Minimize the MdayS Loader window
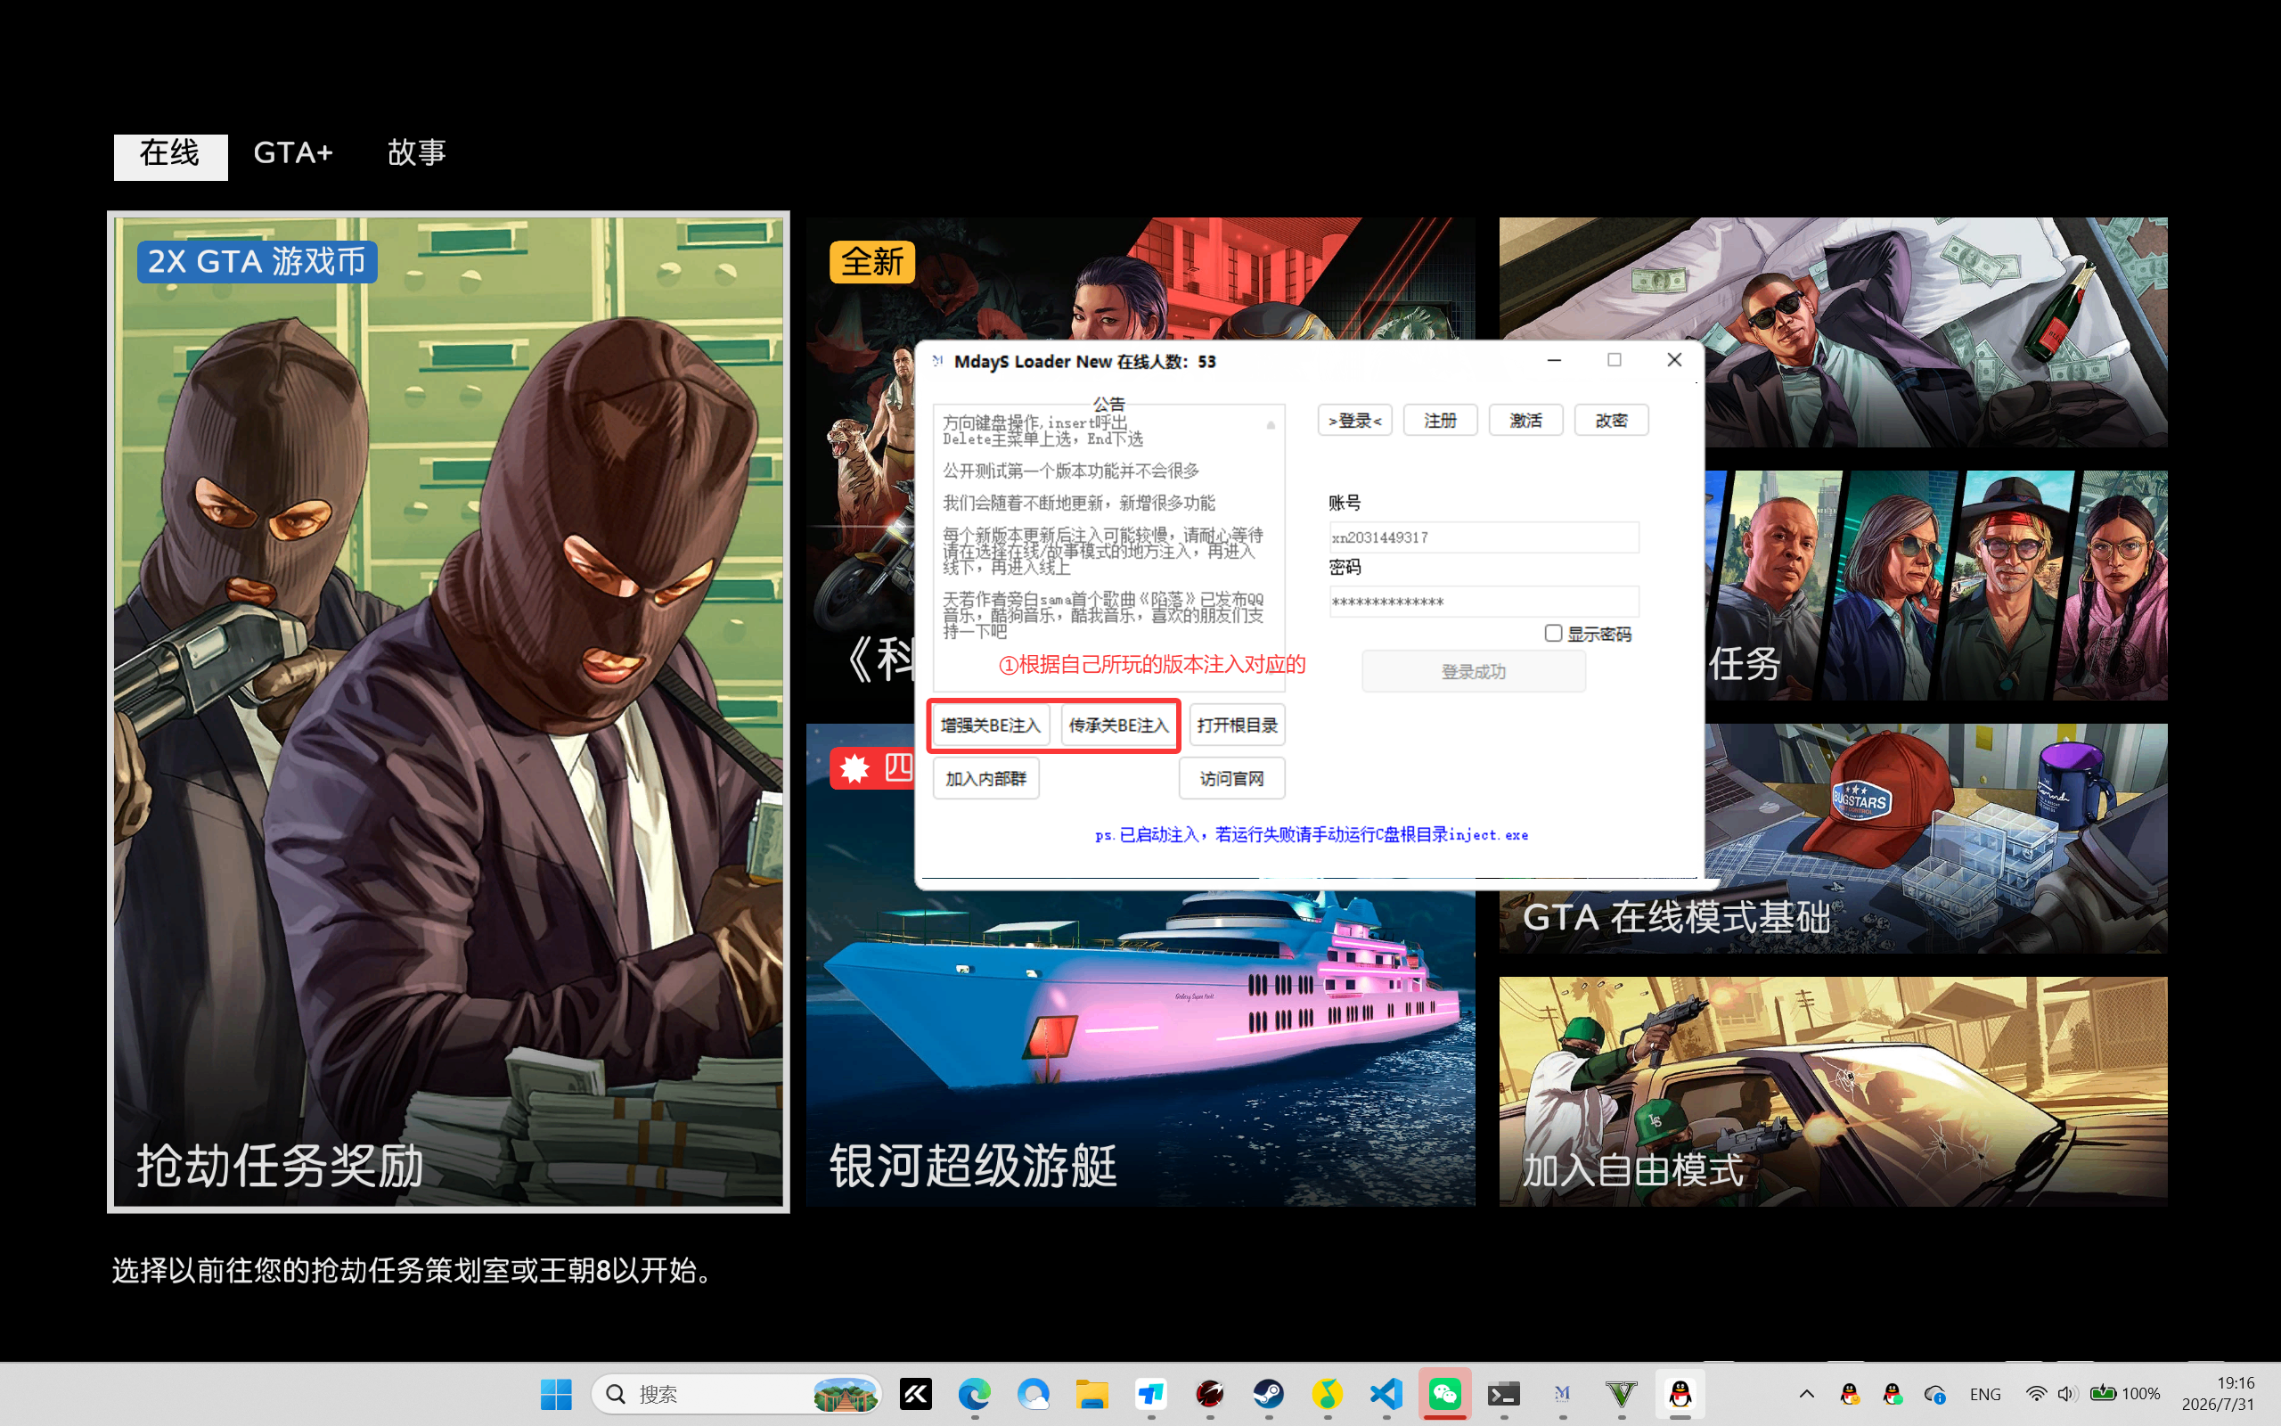The image size is (2281, 1426). 1554,360
